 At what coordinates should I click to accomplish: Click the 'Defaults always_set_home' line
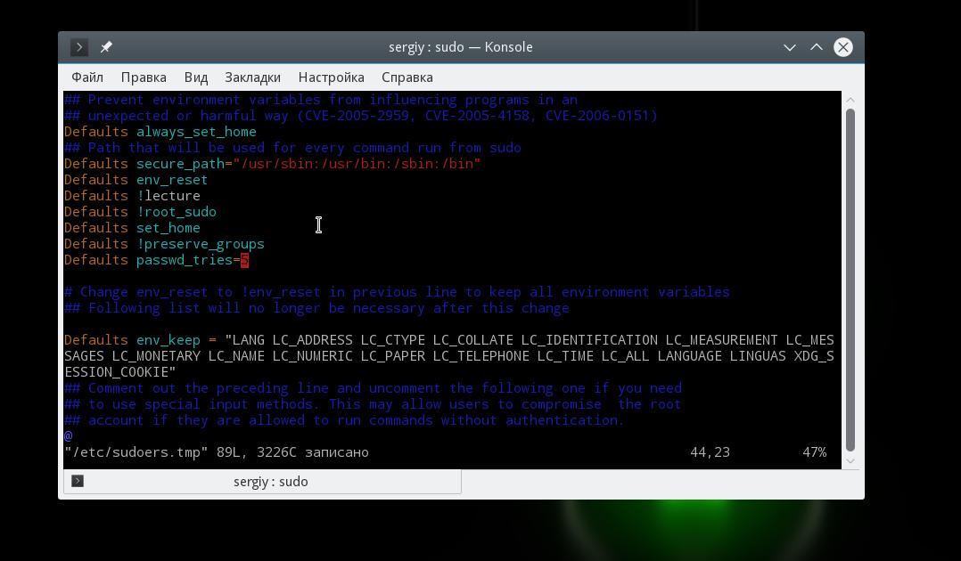click(160, 132)
